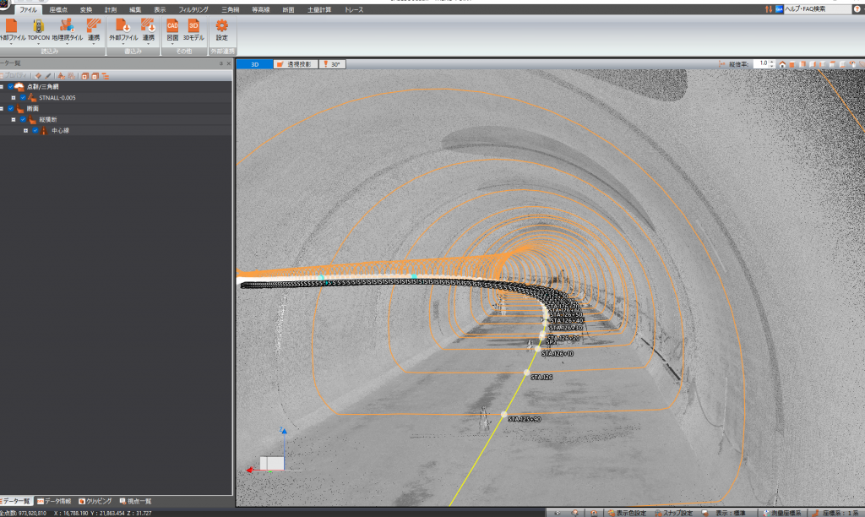Switch to the 視点一覧 panel tab
The height and width of the screenshot is (517, 865).
[135, 501]
